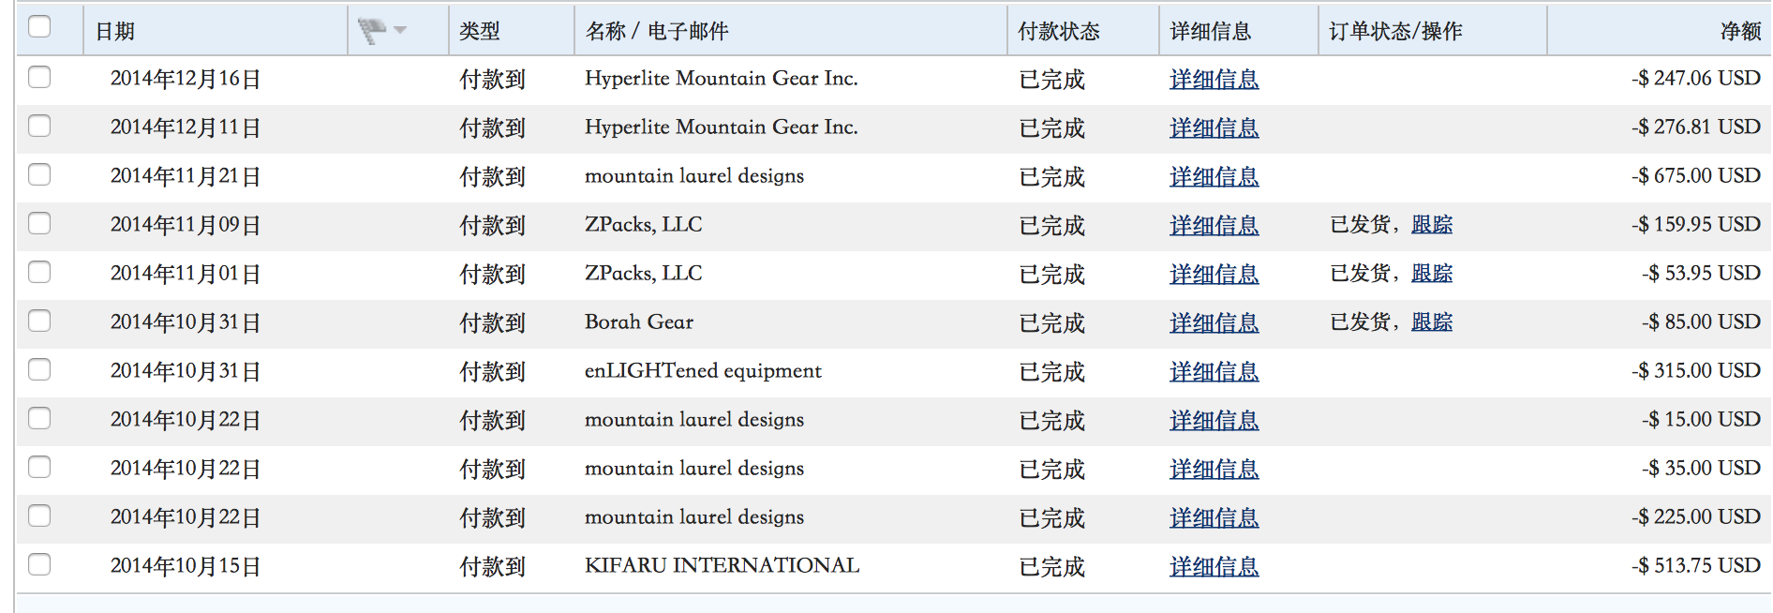Tick the checkbox for the $35.00 payment

pos(39,467)
